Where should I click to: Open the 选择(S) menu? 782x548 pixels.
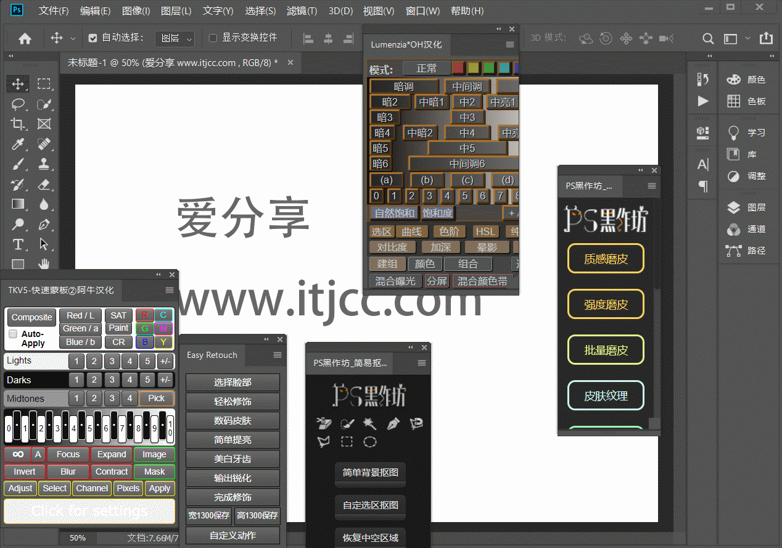pos(260,11)
